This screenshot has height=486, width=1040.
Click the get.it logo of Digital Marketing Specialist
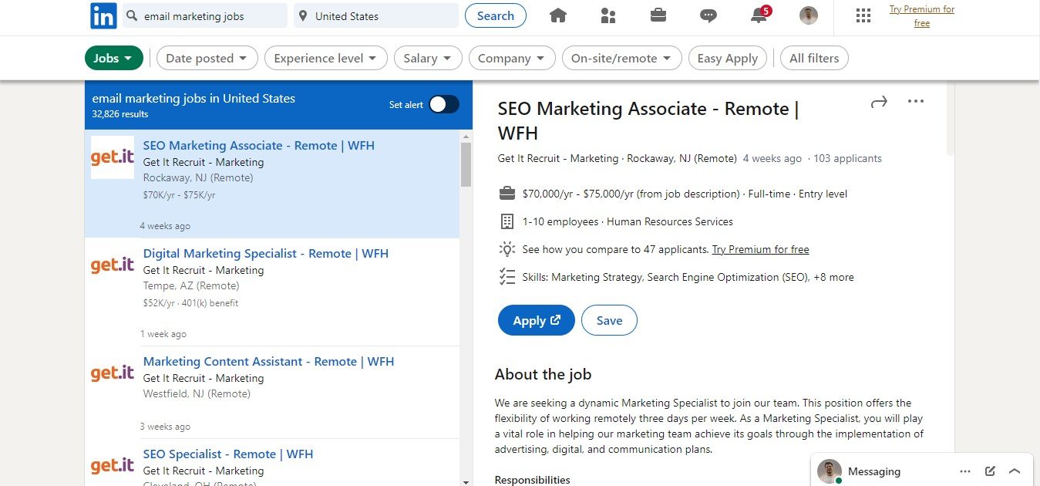[x=113, y=265]
